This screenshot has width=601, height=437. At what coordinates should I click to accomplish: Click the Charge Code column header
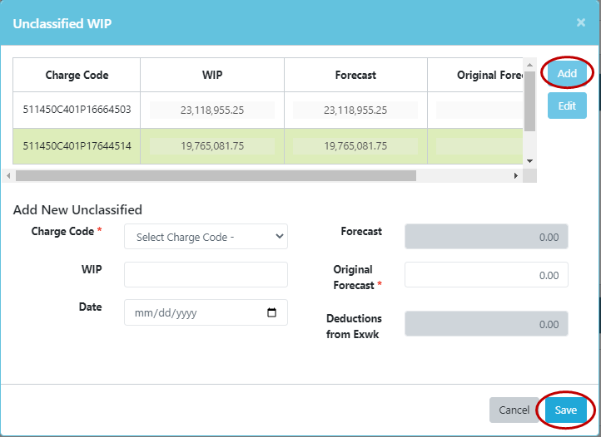pos(77,75)
